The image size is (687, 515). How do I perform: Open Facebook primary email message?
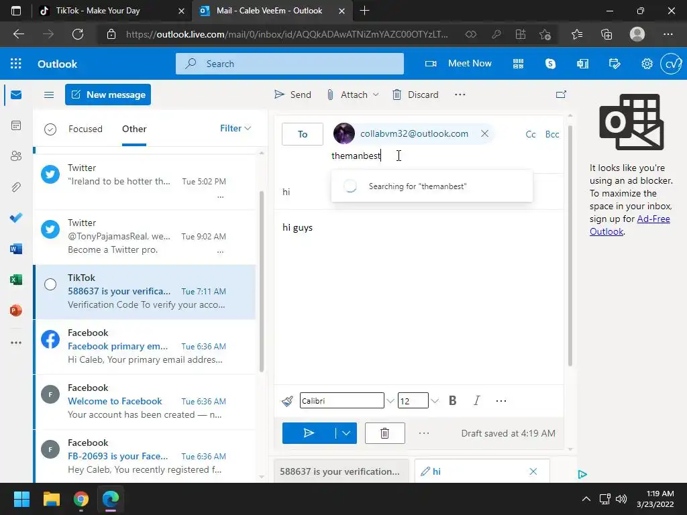pos(145,347)
